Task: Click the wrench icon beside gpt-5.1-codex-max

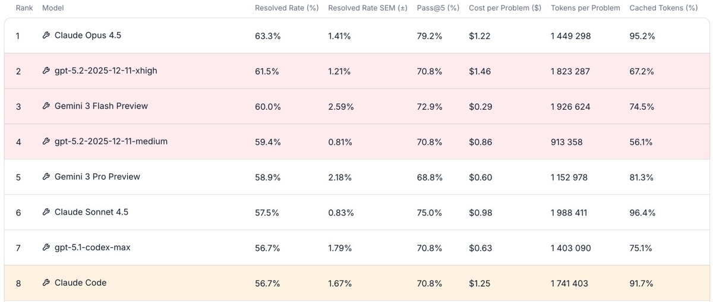Action: (46, 247)
